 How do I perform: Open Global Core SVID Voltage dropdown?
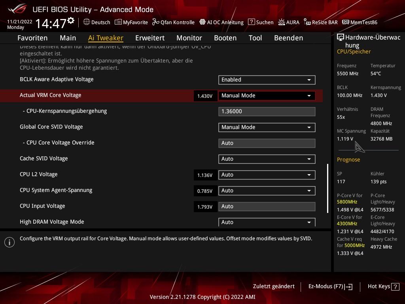(267, 127)
